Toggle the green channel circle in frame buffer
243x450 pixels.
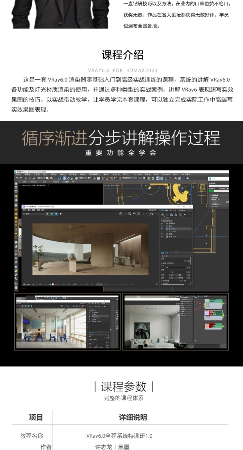(52, 214)
